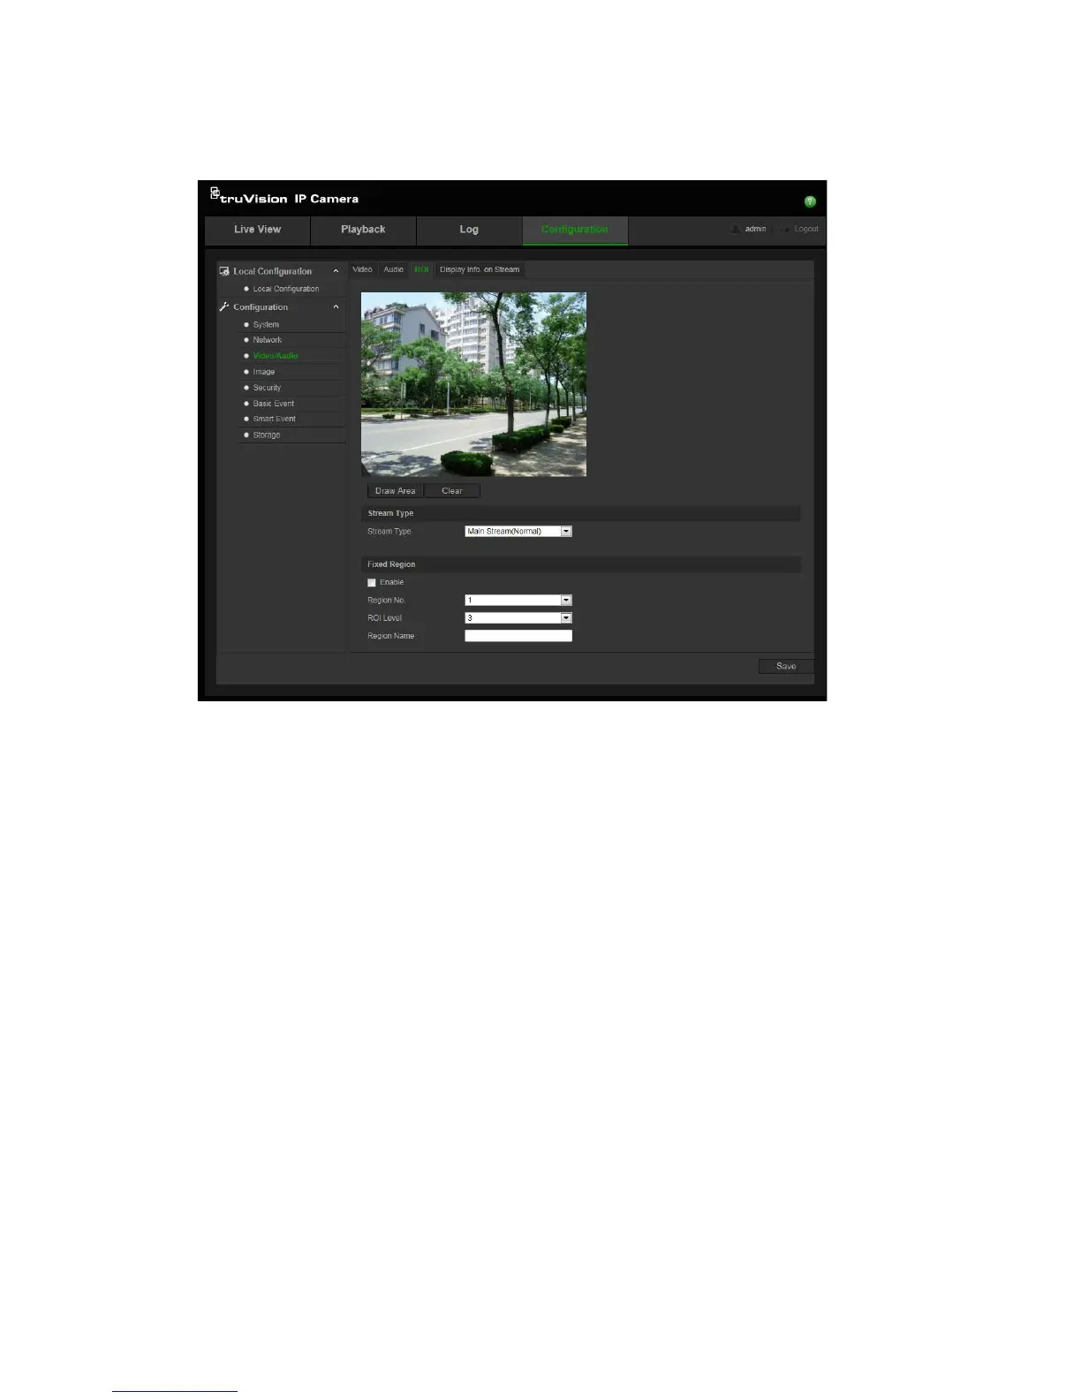Viewport: 1081px width, 1399px height.
Task: Click the Local Configuration monitor icon
Action: [224, 271]
